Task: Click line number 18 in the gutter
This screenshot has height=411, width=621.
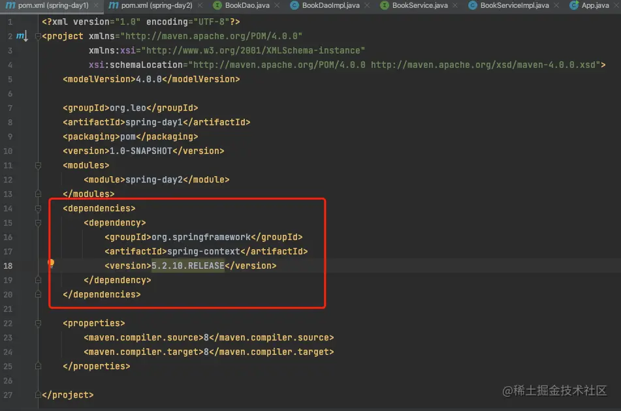Action: coord(8,266)
